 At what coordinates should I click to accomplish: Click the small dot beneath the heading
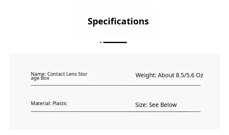(101, 42)
